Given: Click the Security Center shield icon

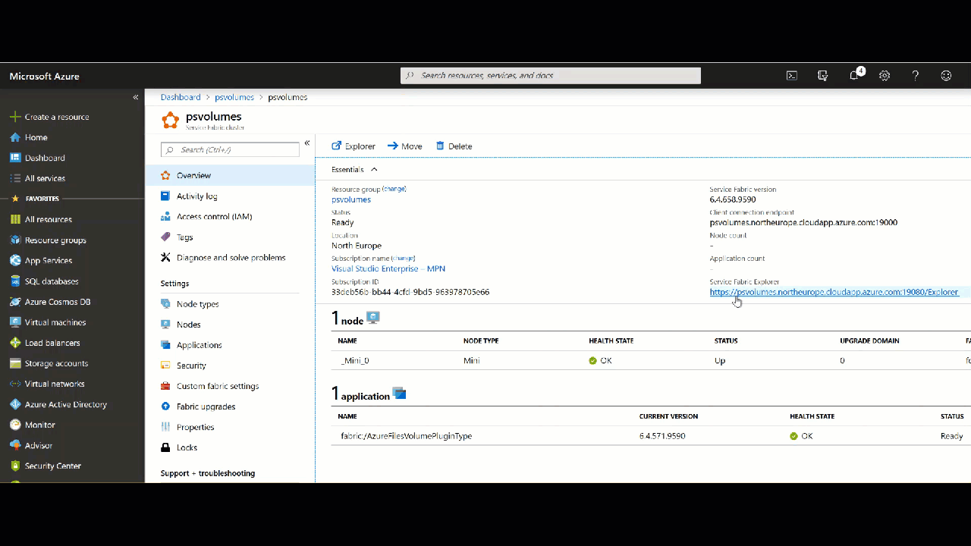Looking at the screenshot, I should coord(15,466).
